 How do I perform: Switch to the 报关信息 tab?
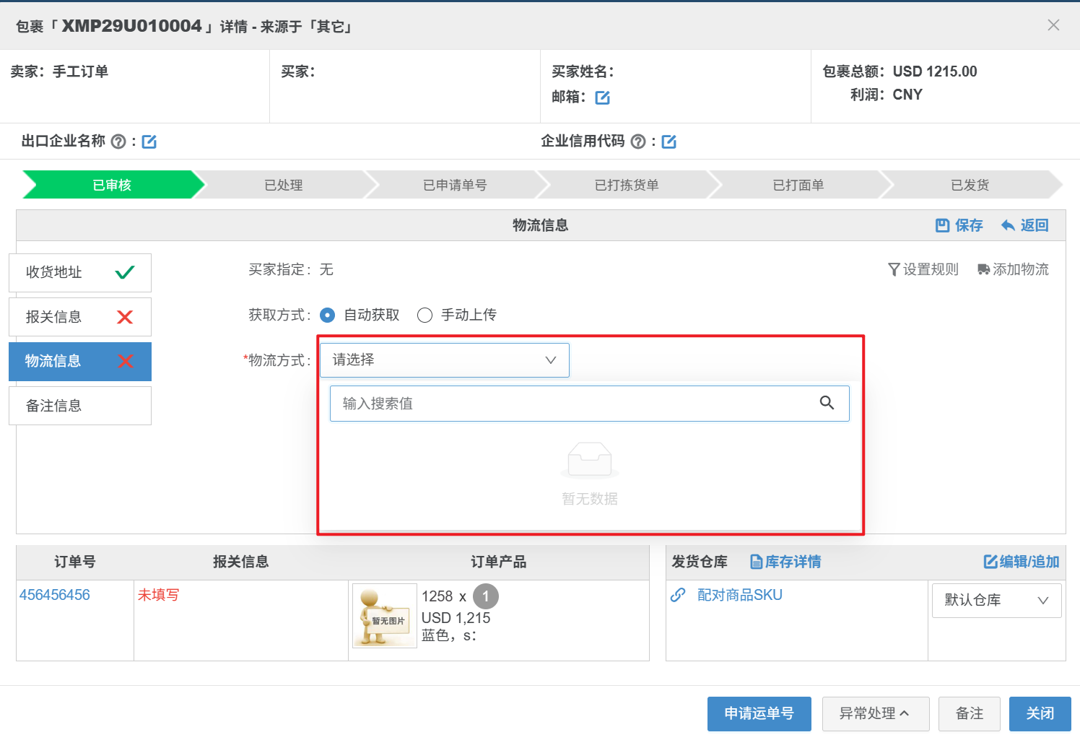[79, 317]
